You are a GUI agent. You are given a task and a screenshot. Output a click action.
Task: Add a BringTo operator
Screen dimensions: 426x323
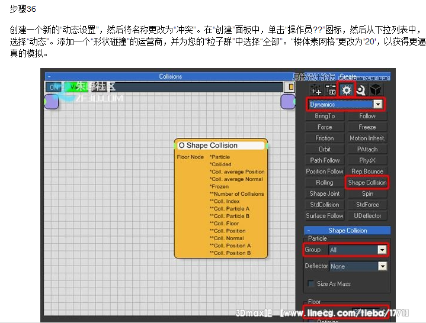coord(325,116)
